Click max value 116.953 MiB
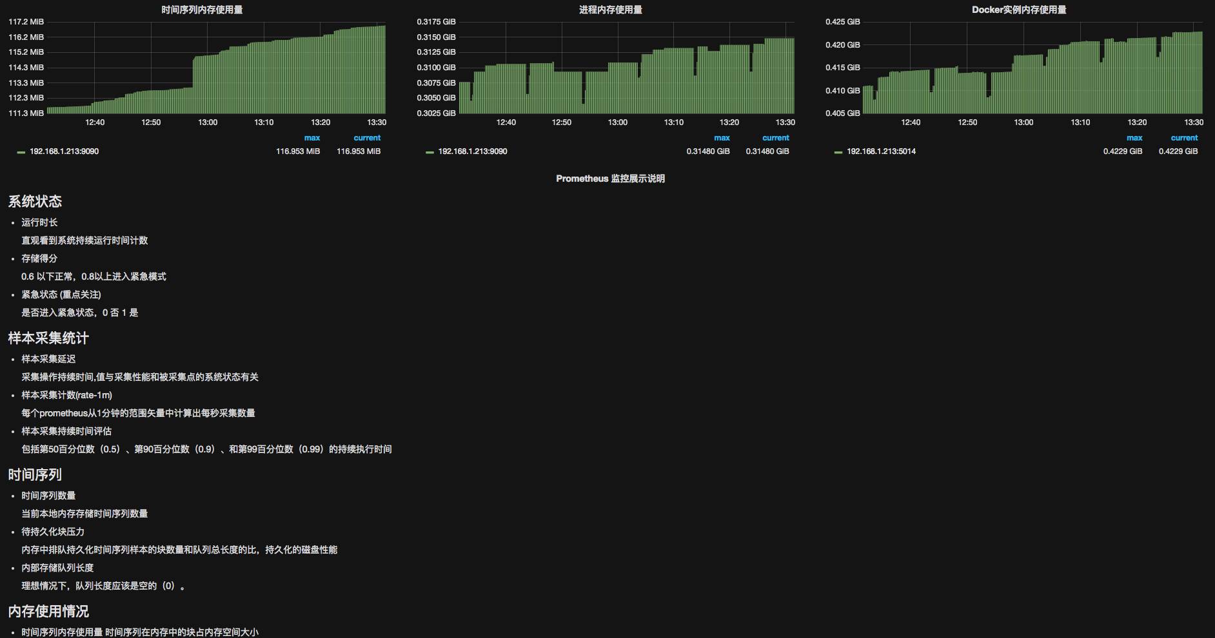This screenshot has height=638, width=1215. click(x=298, y=151)
